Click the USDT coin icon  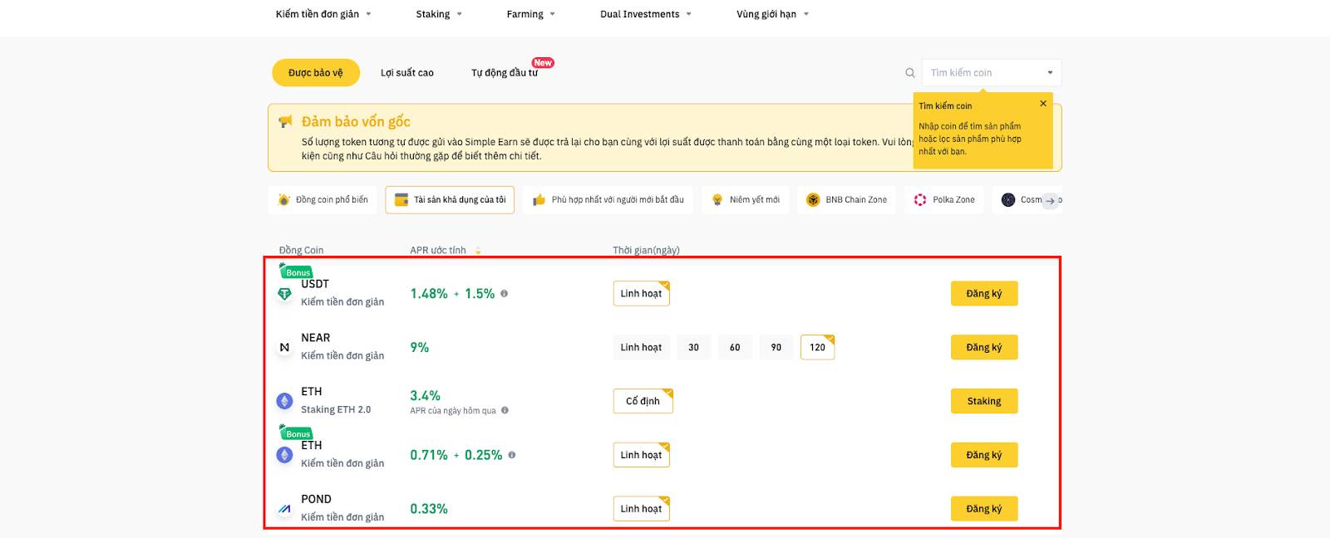(x=284, y=294)
